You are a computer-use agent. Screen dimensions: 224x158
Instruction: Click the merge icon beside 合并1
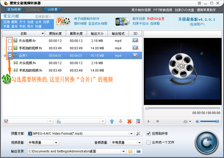pyautogui.click(x=15, y=56)
